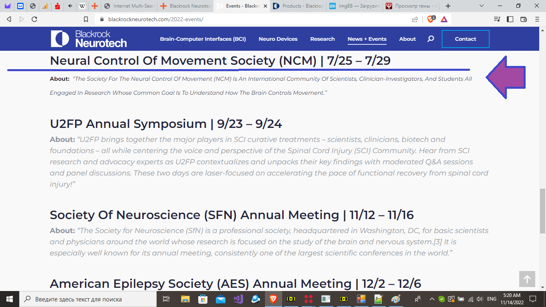Open the News + Events menu
Viewport: 546px width, 307px height.
pyautogui.click(x=367, y=39)
